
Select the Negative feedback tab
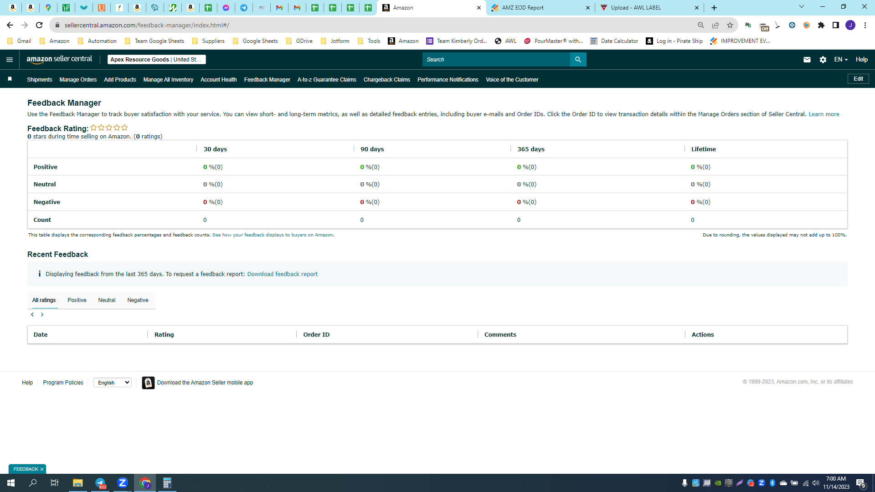click(138, 300)
